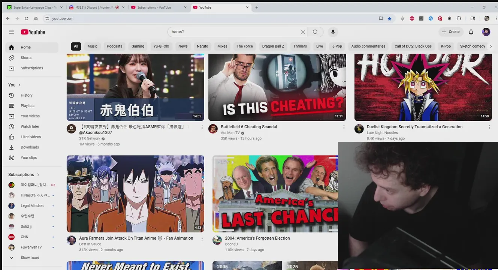Screen dimensions: 498x270
Task: Clear the search box text
Action: coord(303,32)
